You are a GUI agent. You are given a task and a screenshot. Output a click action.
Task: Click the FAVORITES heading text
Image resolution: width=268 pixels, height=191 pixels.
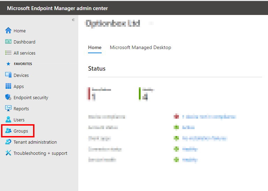tap(23, 64)
